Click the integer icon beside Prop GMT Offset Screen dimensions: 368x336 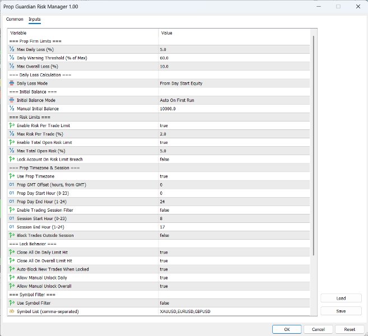click(12, 184)
